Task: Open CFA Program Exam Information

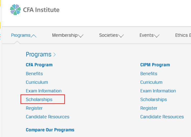Action: 44,91
